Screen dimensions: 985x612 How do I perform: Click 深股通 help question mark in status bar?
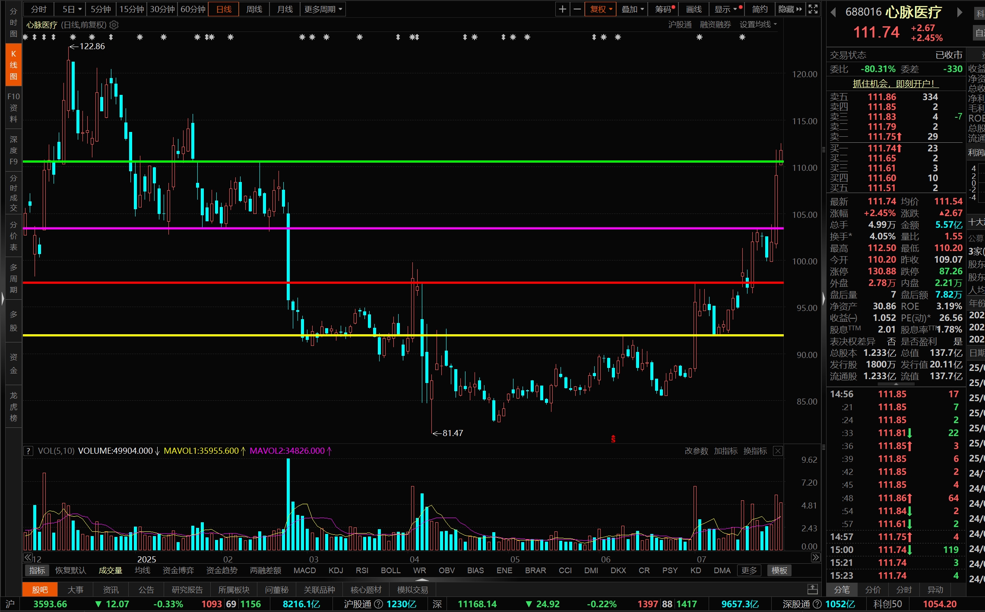[817, 604]
